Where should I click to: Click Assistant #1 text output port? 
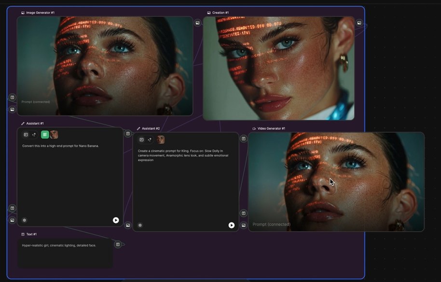coord(128,134)
